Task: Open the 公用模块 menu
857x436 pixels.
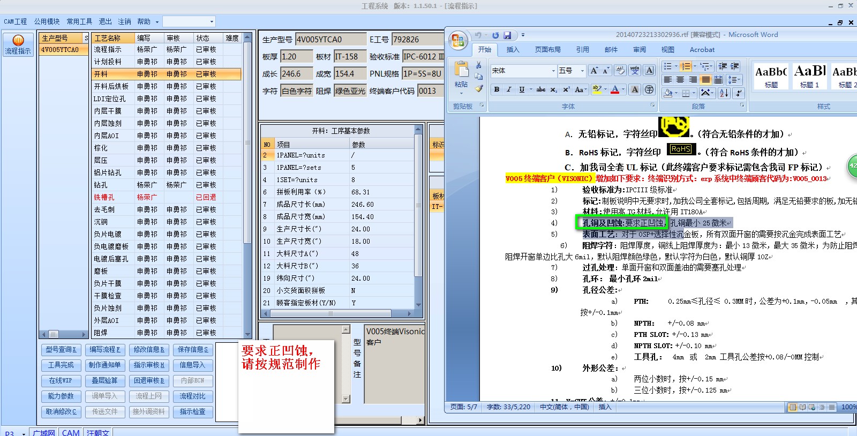Action: coord(47,21)
